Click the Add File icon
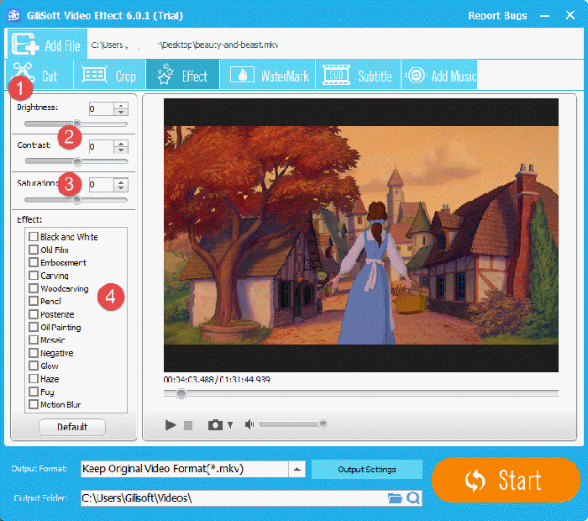Viewport: 588px width, 521px height. click(x=25, y=45)
